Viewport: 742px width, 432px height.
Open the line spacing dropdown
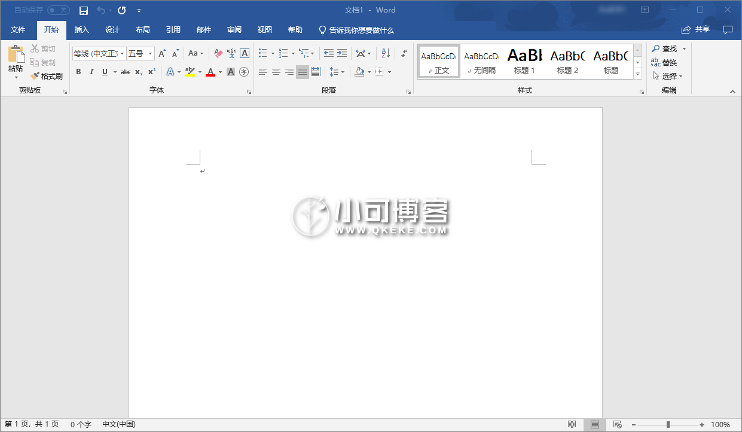[337, 72]
